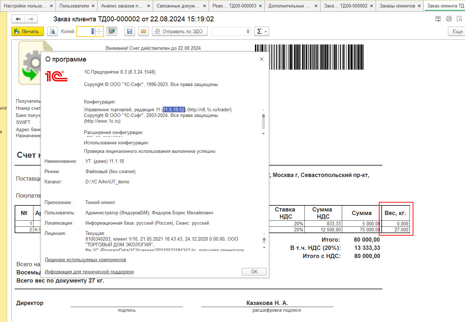The height and width of the screenshot is (322, 465).
Task: Toggle the edit mode pencil icon in the toolbar
Action: (112, 31)
